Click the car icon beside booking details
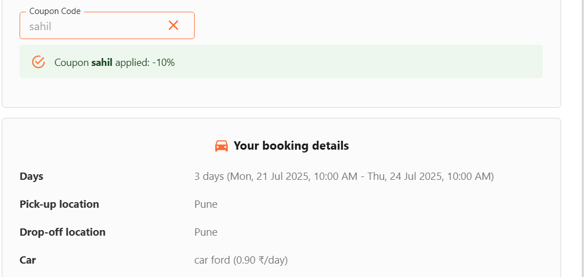 click(x=222, y=146)
